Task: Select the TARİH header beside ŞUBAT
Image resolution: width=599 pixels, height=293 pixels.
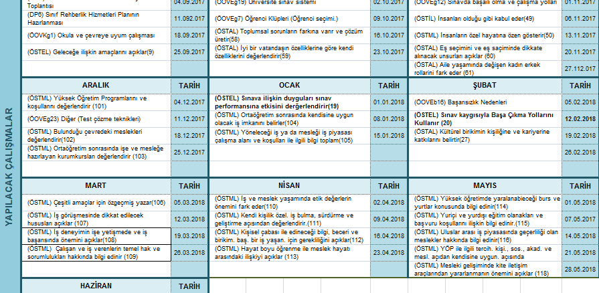Action: tap(580, 86)
